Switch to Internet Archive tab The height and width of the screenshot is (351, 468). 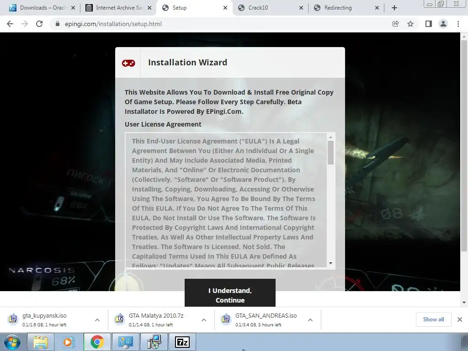click(x=118, y=8)
